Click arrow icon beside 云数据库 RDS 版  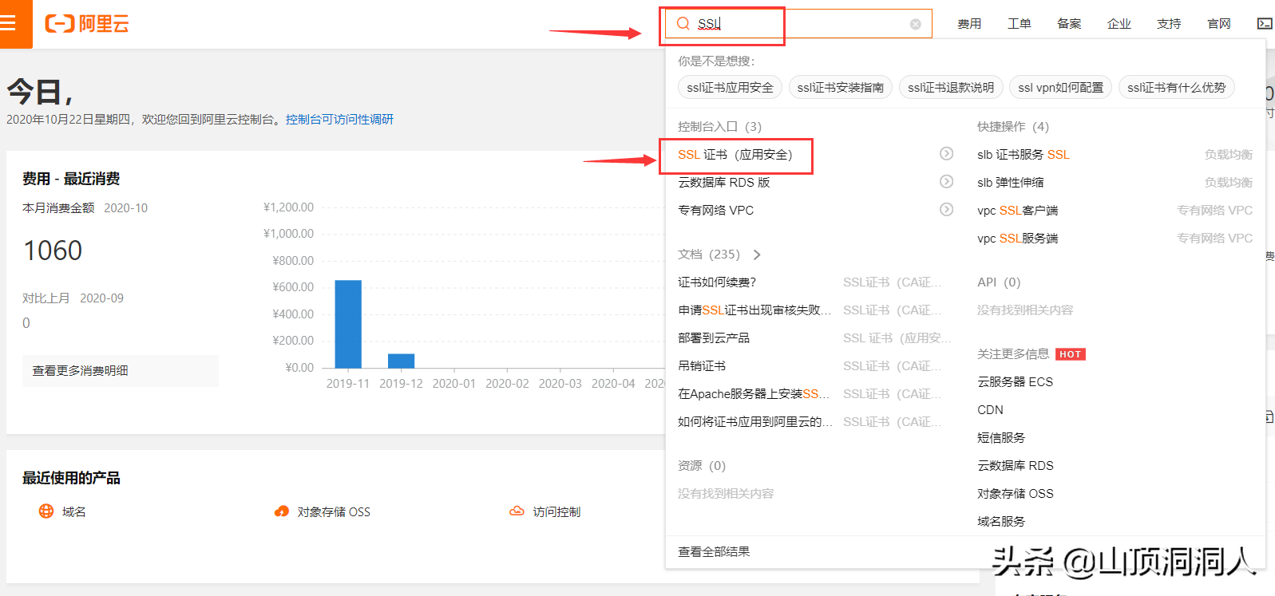coord(946,182)
